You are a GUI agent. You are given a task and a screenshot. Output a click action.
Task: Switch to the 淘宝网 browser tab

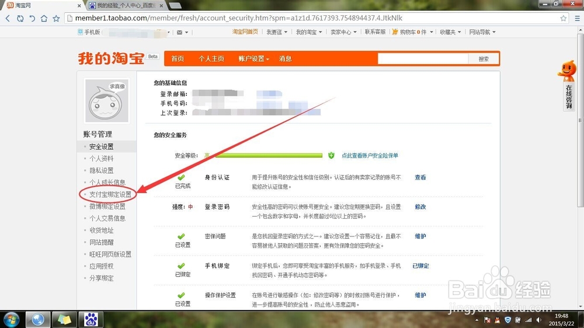(41, 6)
